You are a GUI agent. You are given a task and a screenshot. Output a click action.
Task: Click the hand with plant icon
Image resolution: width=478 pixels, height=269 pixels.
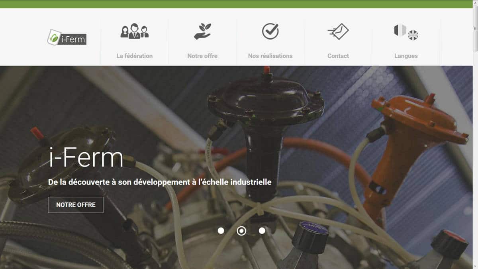click(202, 31)
